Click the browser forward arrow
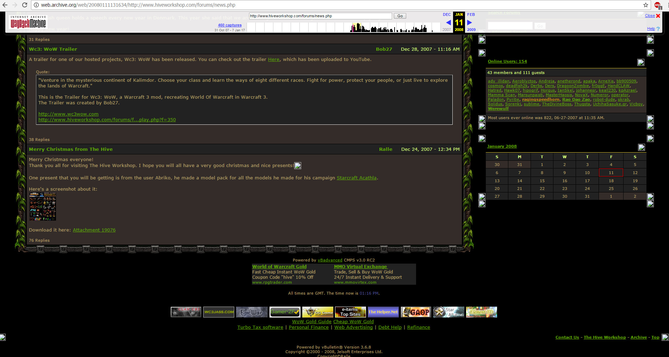 click(x=15, y=5)
